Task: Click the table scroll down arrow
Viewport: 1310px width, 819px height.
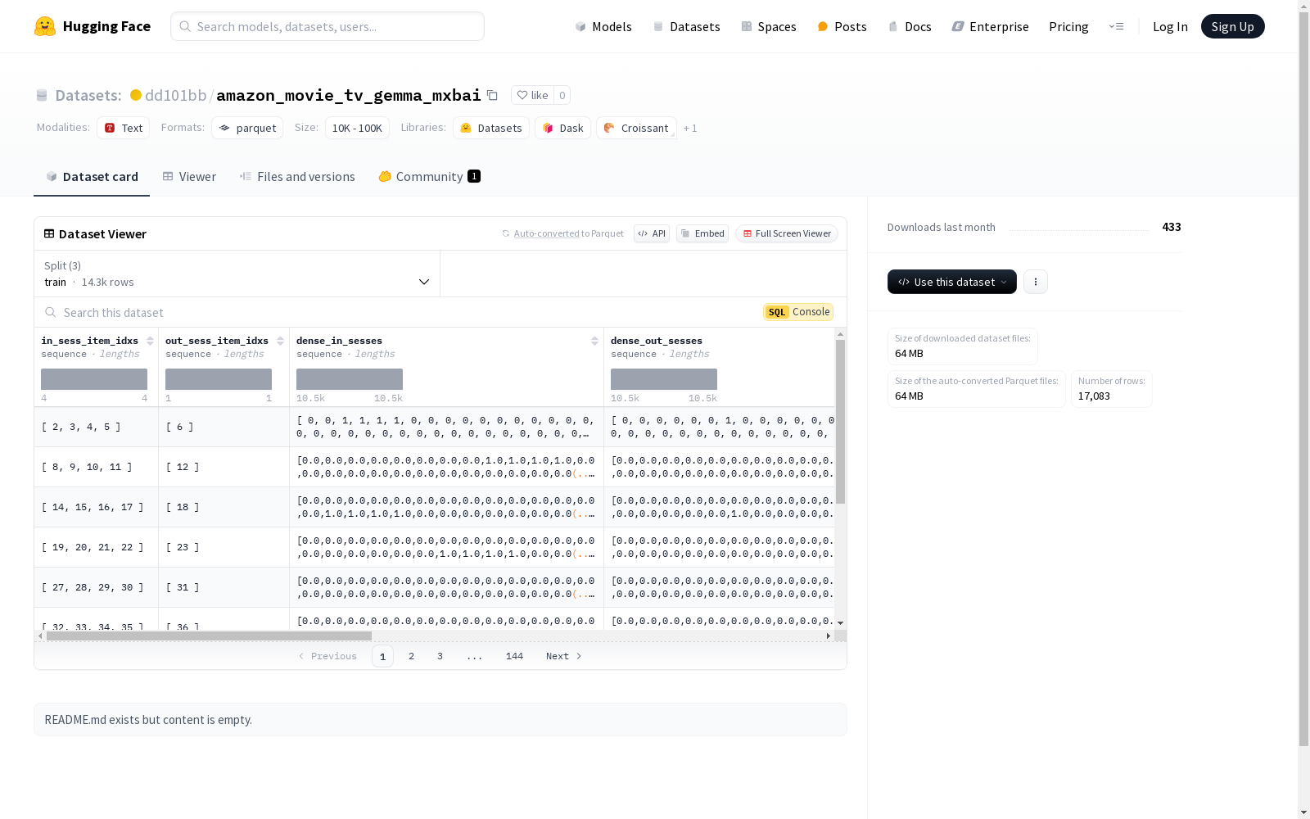Action: point(840,623)
